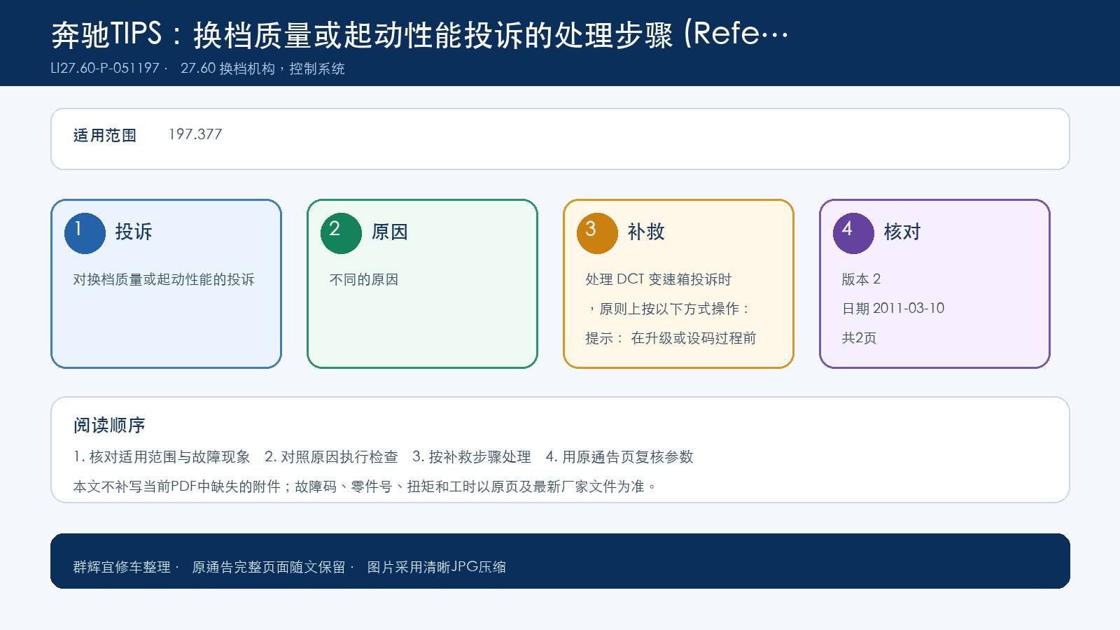Click the orange number 3 circle badge
This screenshot has width=1120, height=630.
[x=597, y=233]
